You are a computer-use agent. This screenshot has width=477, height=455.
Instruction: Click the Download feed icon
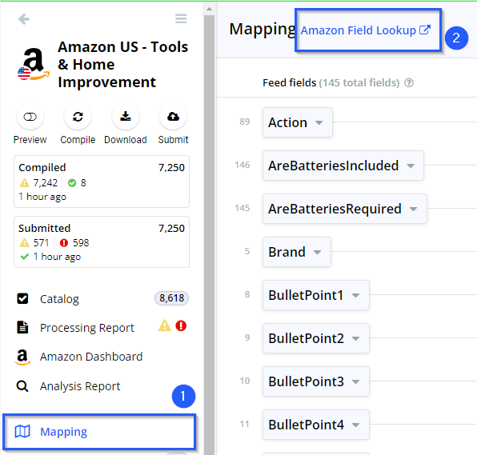tap(126, 117)
